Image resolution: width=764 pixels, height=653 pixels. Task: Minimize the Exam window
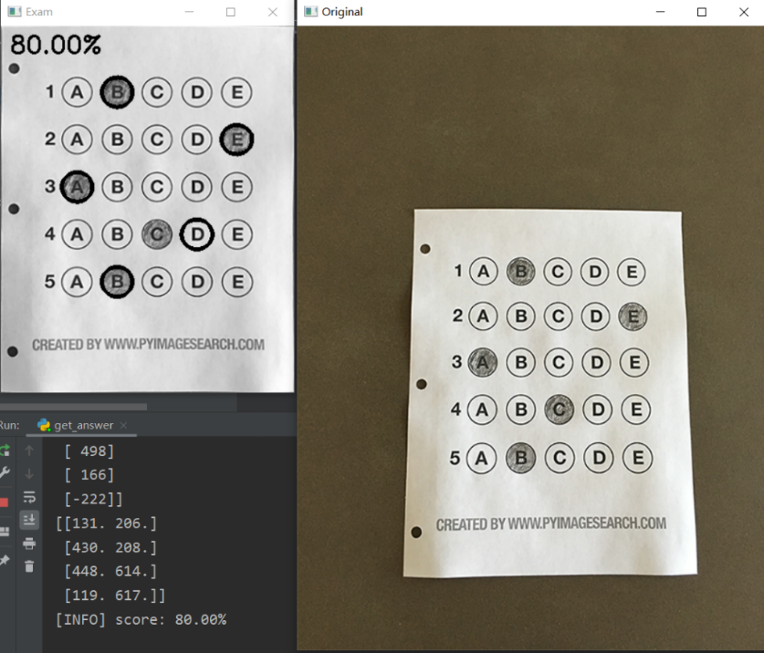(x=189, y=12)
